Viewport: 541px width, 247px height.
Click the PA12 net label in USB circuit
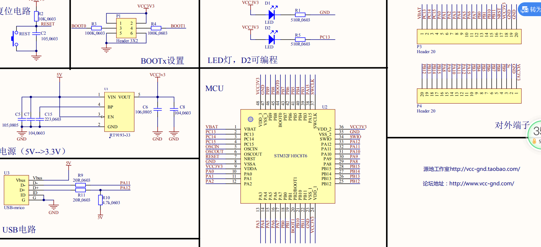click(x=125, y=188)
